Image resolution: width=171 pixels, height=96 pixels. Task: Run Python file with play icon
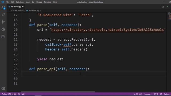click(167, 7)
